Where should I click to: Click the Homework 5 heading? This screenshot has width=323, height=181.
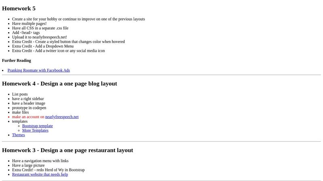click(19, 8)
